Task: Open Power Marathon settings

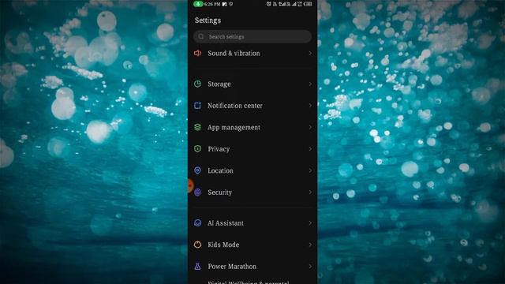Action: click(x=252, y=267)
